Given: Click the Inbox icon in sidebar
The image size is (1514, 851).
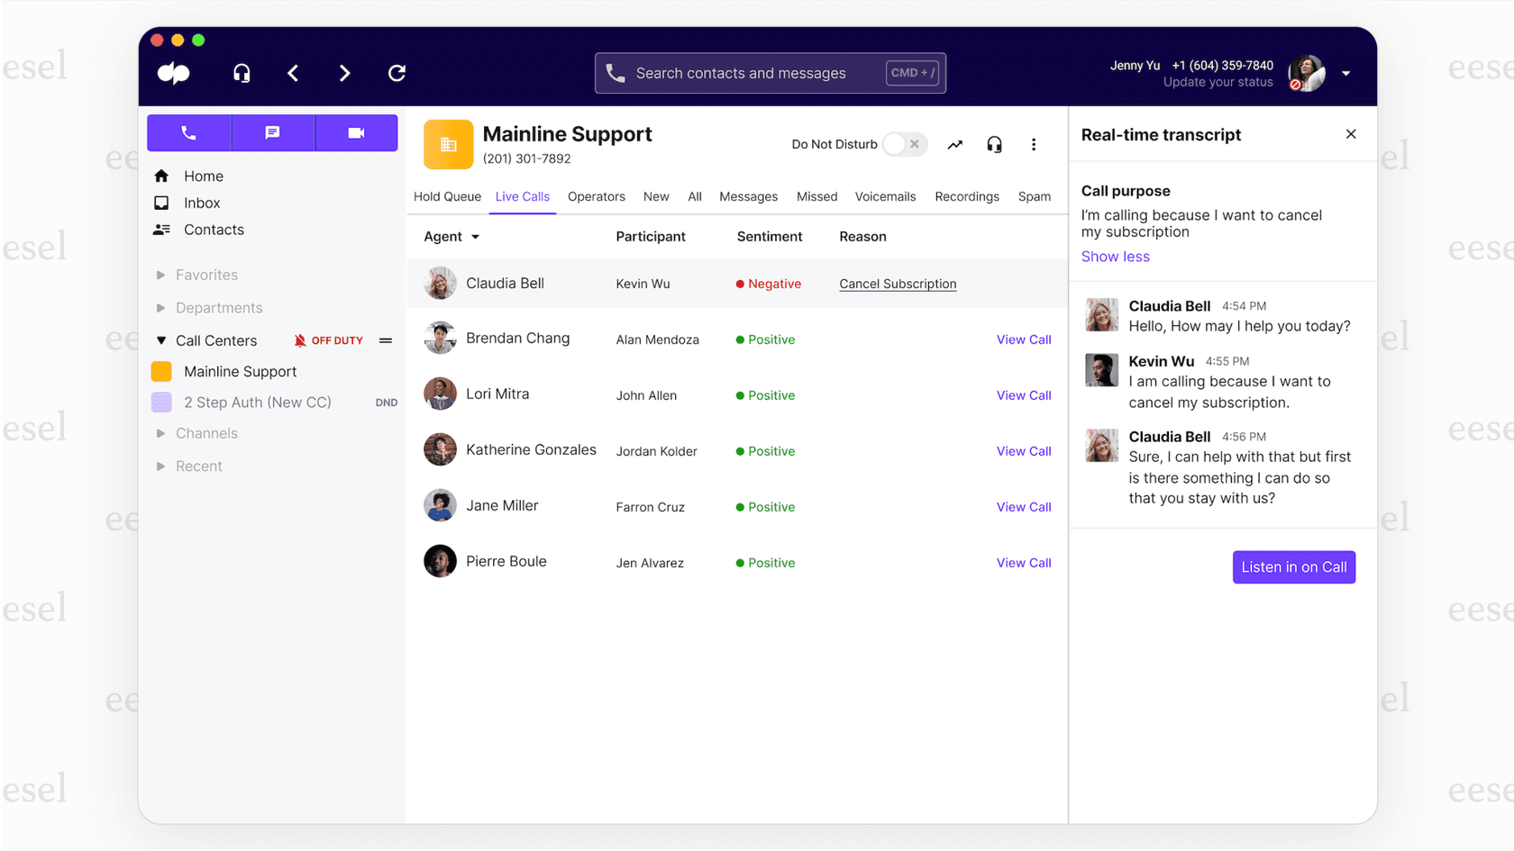Looking at the screenshot, I should pos(161,203).
